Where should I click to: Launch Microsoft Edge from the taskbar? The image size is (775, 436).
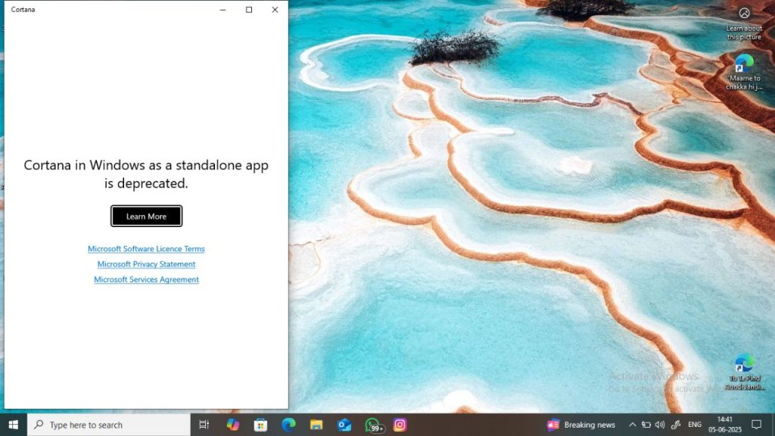tap(288, 425)
